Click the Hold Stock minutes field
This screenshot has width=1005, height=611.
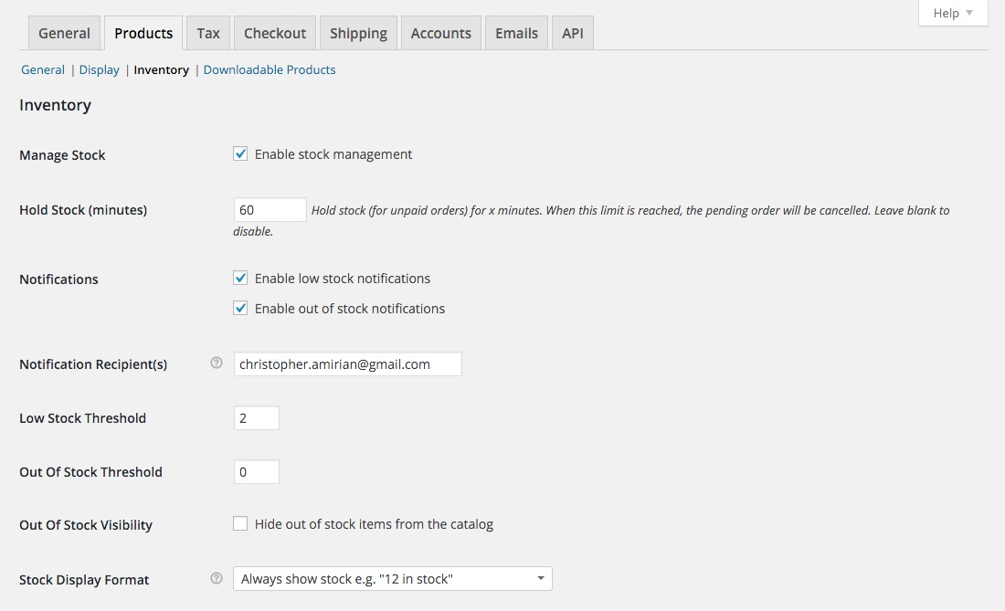(x=270, y=210)
